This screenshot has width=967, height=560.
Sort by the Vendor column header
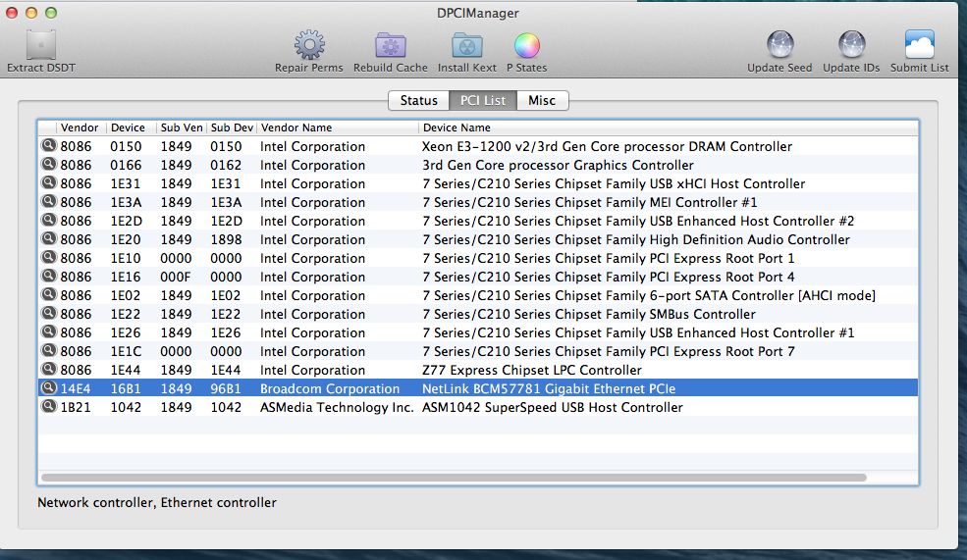[81, 127]
